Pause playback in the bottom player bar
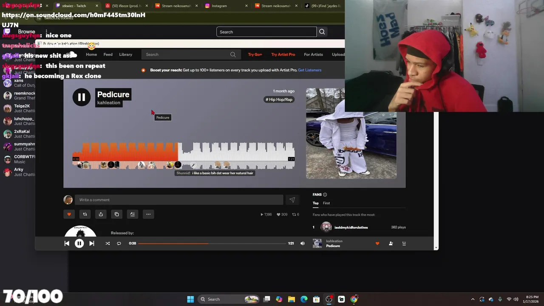The width and height of the screenshot is (544, 306). tap(79, 244)
